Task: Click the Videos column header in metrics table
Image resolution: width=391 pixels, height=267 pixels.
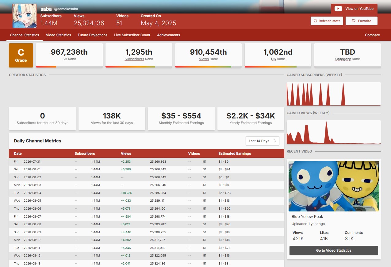Action: [x=194, y=153]
